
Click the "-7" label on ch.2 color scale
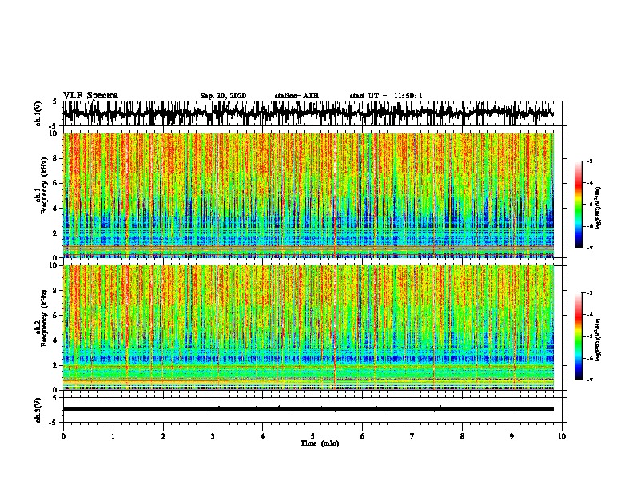pos(590,380)
